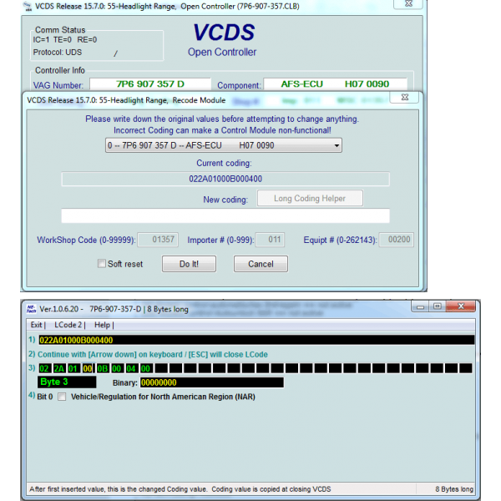
Task: Click the Do It! button
Action: coord(189,264)
